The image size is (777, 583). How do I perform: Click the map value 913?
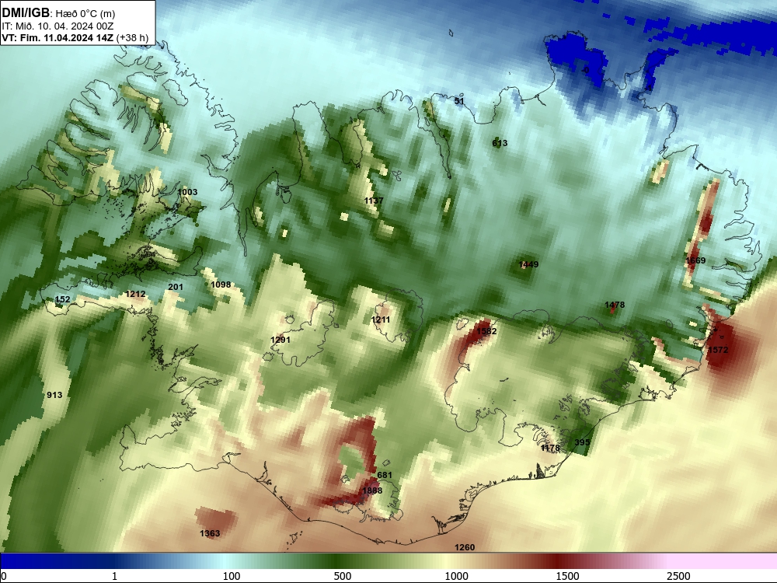click(x=54, y=395)
